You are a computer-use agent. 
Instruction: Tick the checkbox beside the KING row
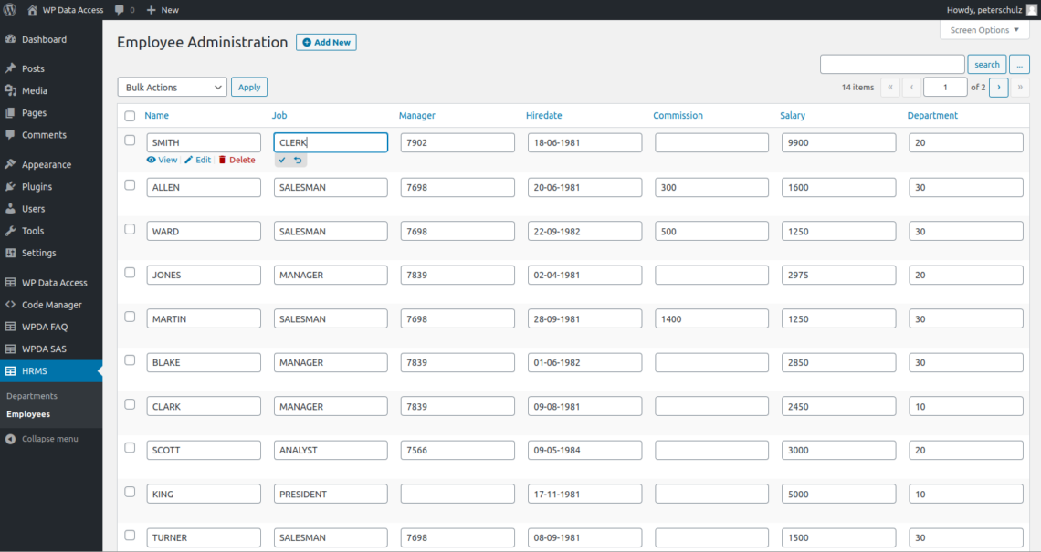(130, 491)
